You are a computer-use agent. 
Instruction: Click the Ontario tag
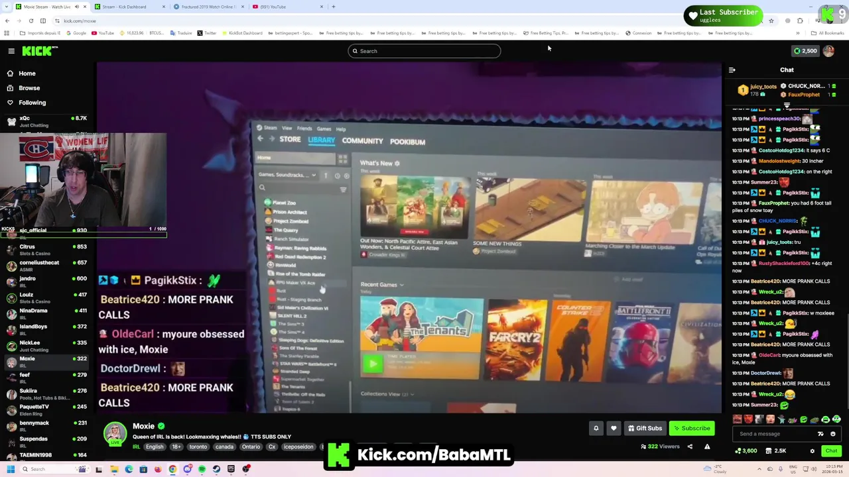(251, 447)
